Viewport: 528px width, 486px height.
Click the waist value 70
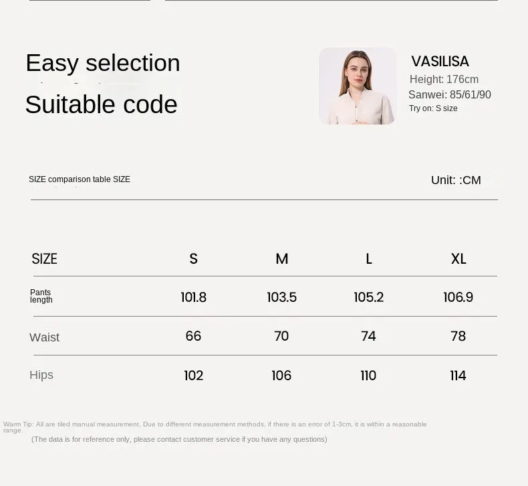coord(281,336)
